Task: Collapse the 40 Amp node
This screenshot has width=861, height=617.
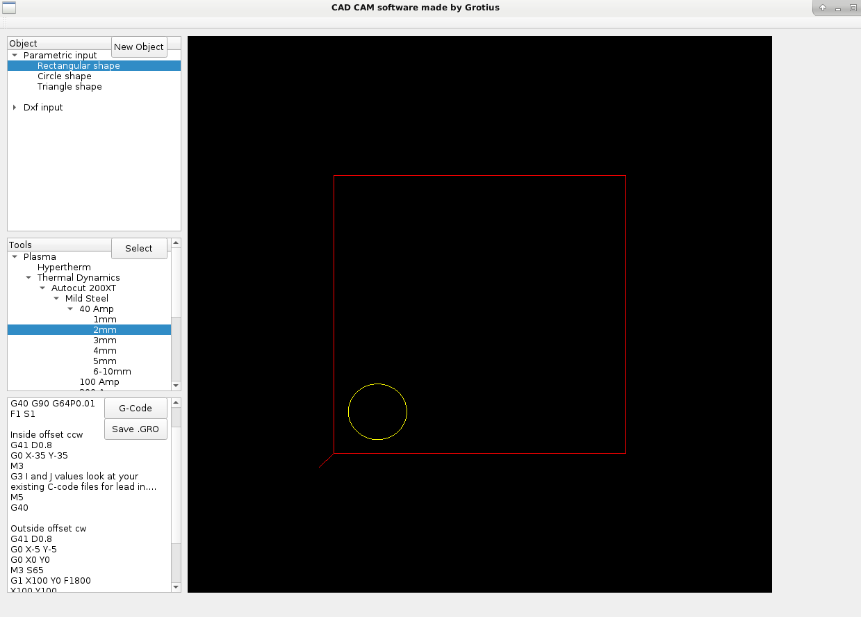Action: pyautogui.click(x=70, y=308)
